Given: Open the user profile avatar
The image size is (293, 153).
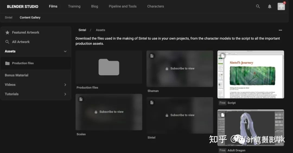Looking at the screenshot, I should tap(281, 6).
